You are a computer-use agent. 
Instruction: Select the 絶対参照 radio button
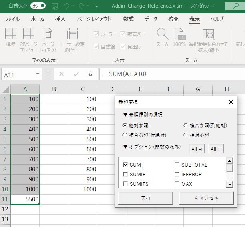point(125,125)
